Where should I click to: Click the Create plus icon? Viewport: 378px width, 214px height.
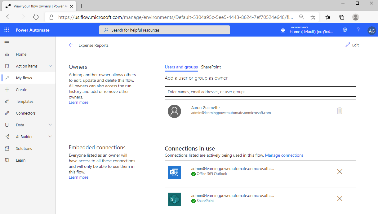pos(7,90)
